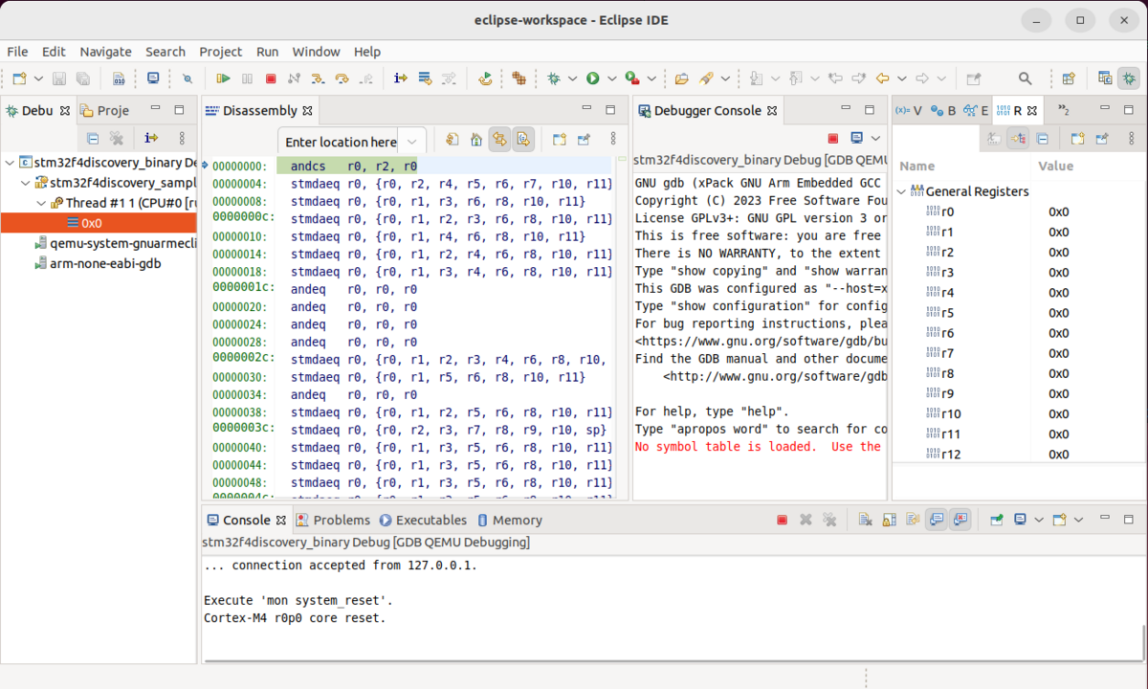Toggle Show Console When Output Changes icon
The height and width of the screenshot is (689, 1148).
[937, 520]
